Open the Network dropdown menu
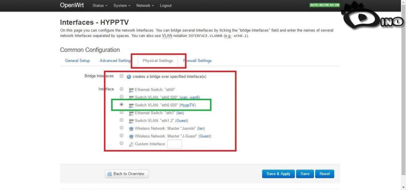 (145, 5)
